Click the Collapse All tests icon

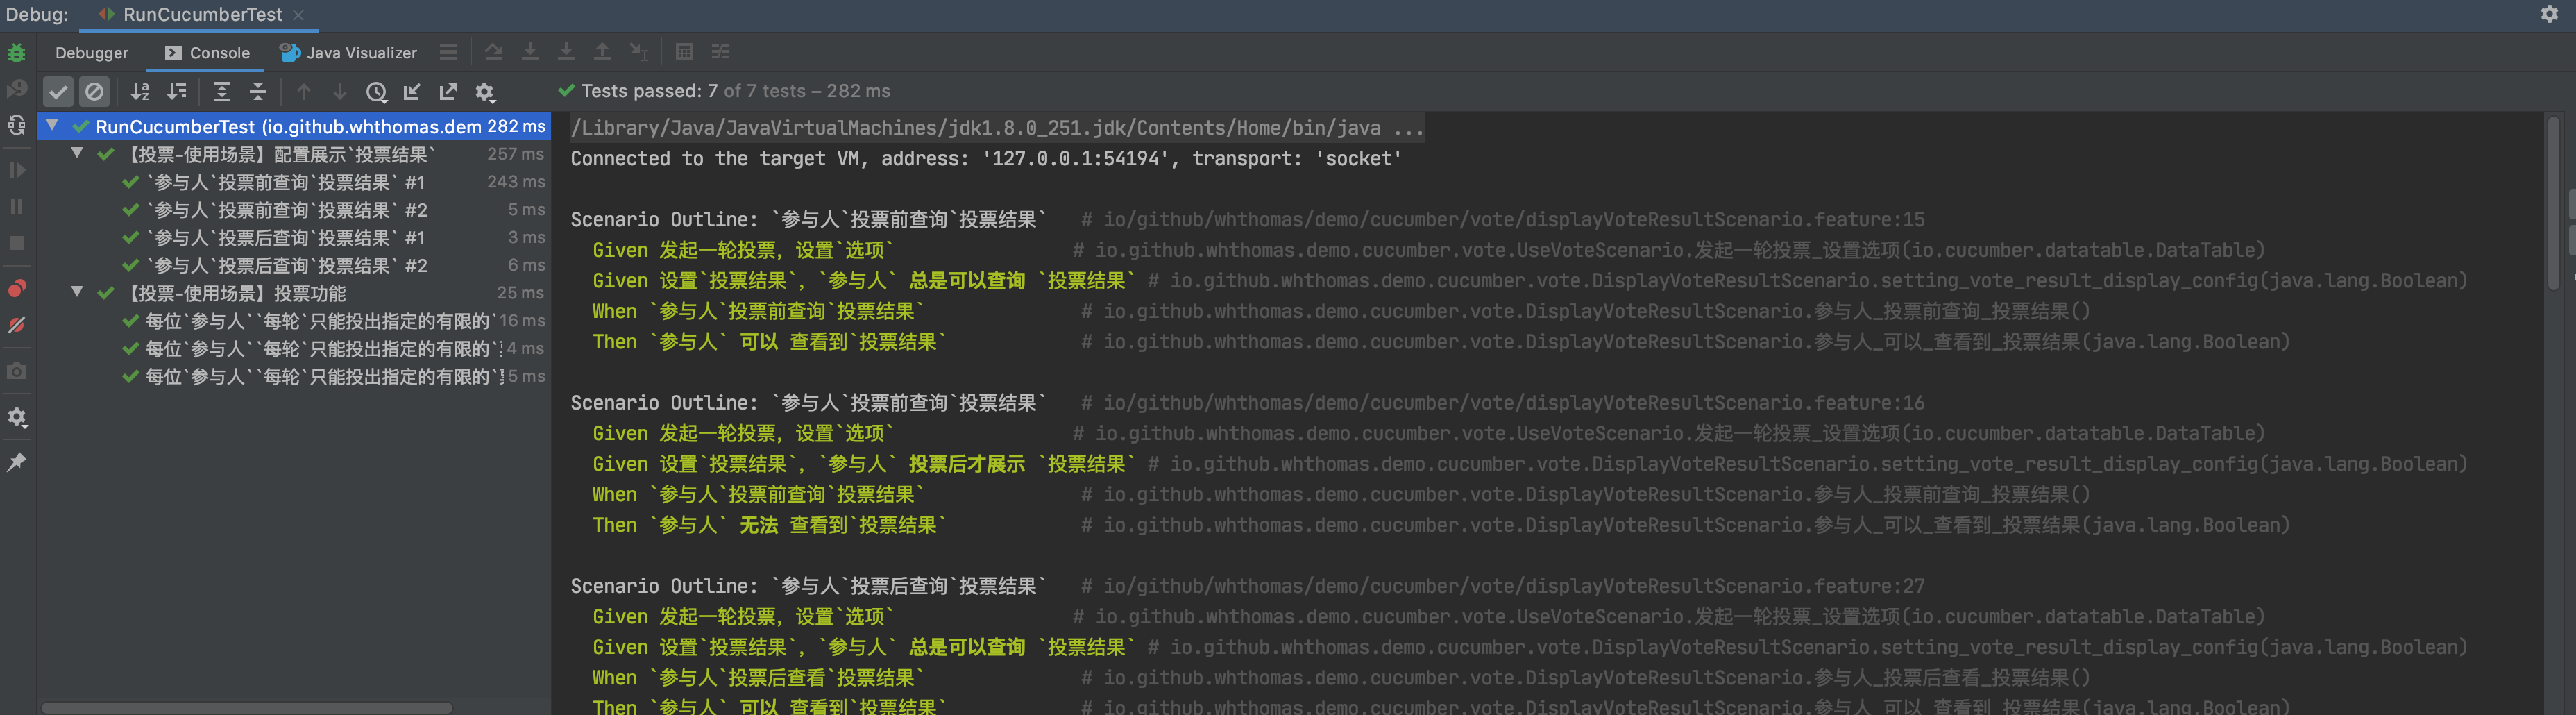[258, 92]
